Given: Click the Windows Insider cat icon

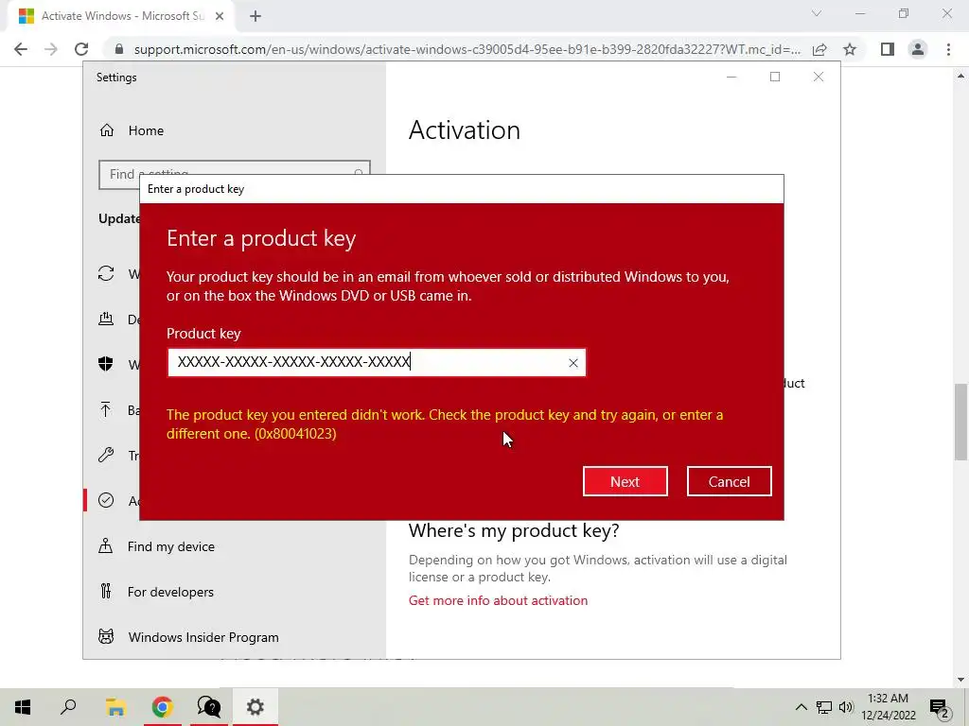Looking at the screenshot, I should click(x=106, y=636).
